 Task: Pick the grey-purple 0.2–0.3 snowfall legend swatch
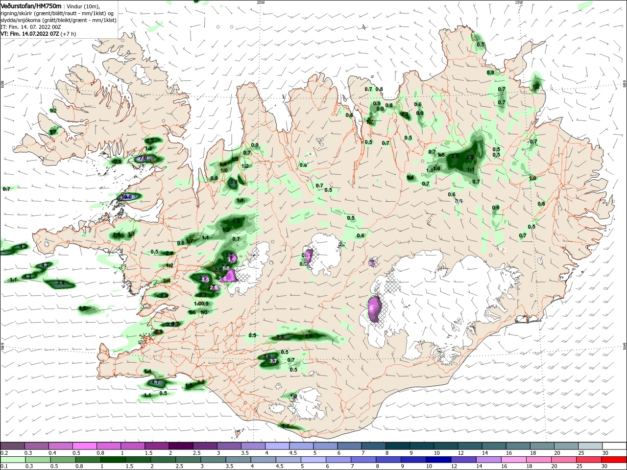[12, 446]
